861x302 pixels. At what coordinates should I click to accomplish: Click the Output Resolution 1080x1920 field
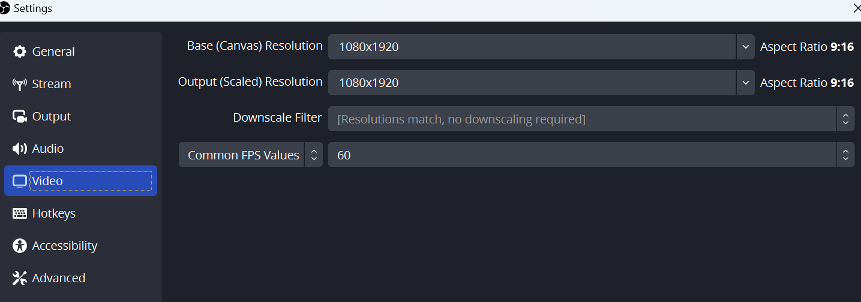(532, 83)
